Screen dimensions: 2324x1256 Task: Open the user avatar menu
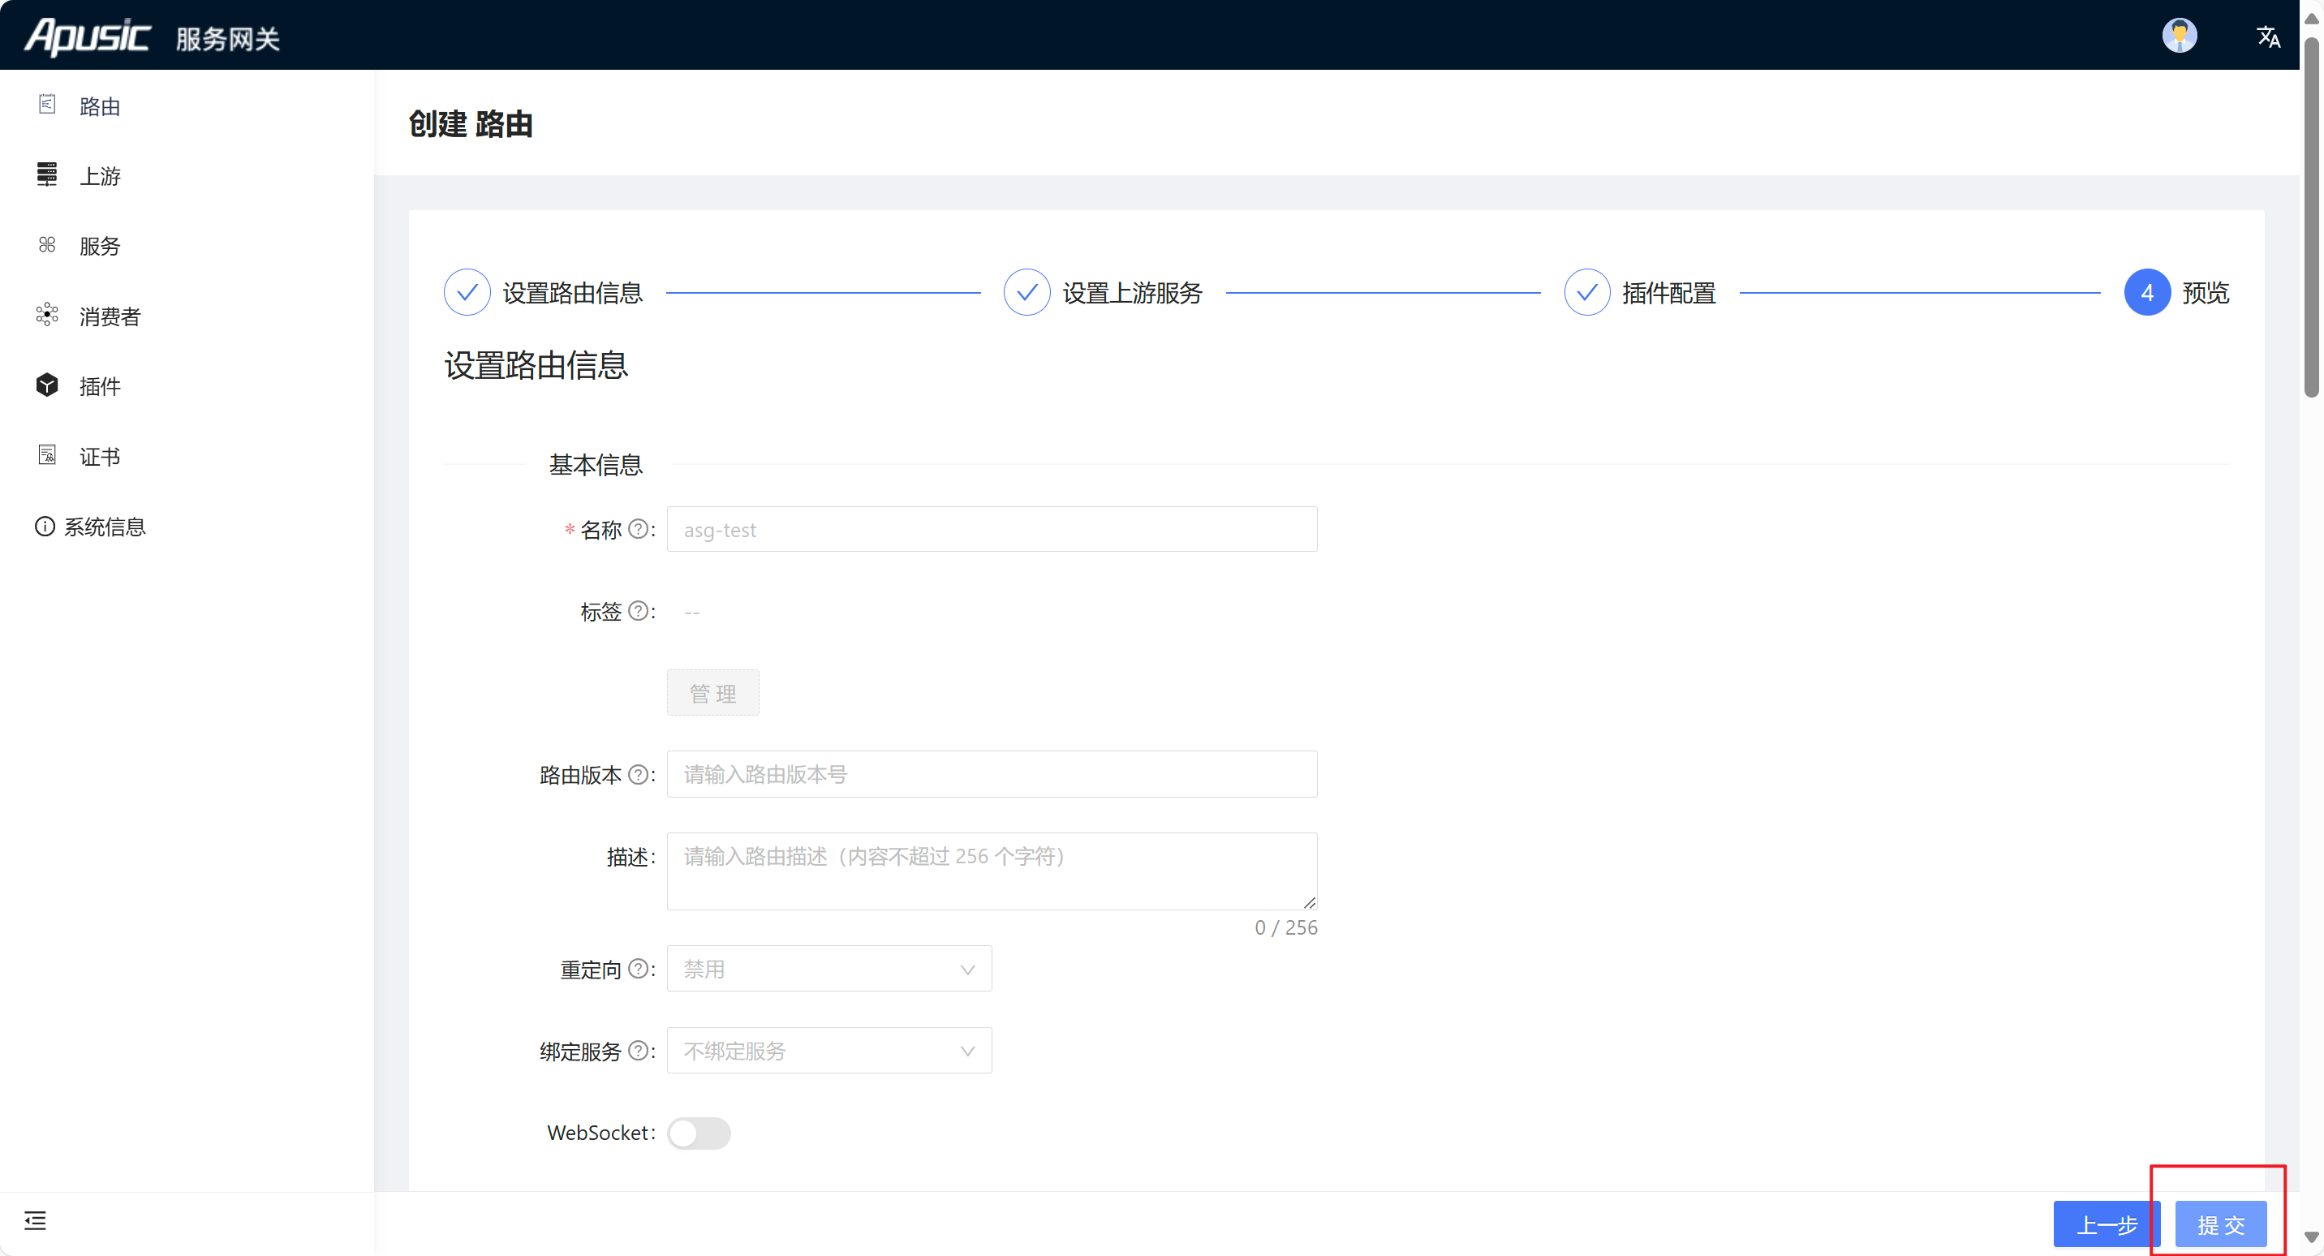[x=2179, y=35]
